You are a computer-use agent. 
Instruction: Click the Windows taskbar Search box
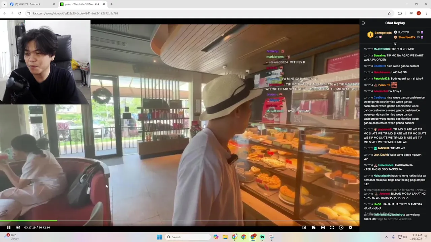pos(188,237)
